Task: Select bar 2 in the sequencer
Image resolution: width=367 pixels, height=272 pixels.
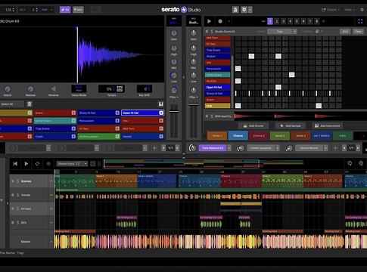Action: pyautogui.click(x=277, y=21)
